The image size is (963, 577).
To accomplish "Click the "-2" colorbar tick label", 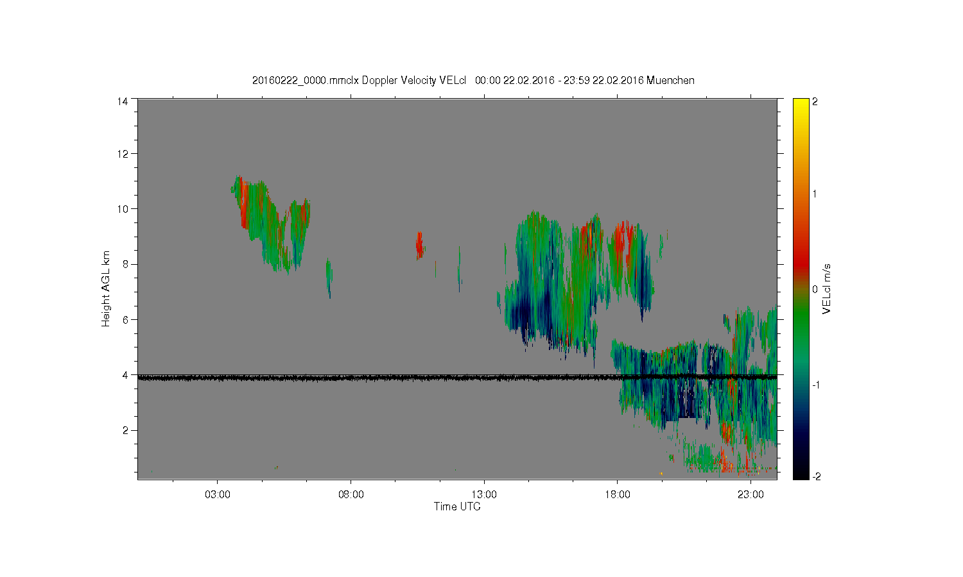I will [815, 476].
